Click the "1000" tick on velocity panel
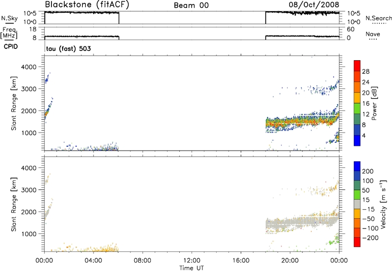392x271 pixels. tap(29, 234)
